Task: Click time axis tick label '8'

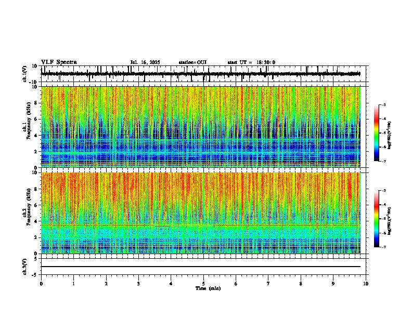Action: coord(301,284)
